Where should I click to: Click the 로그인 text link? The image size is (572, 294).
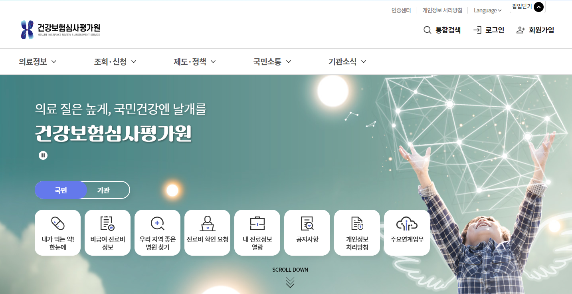tap(495, 30)
